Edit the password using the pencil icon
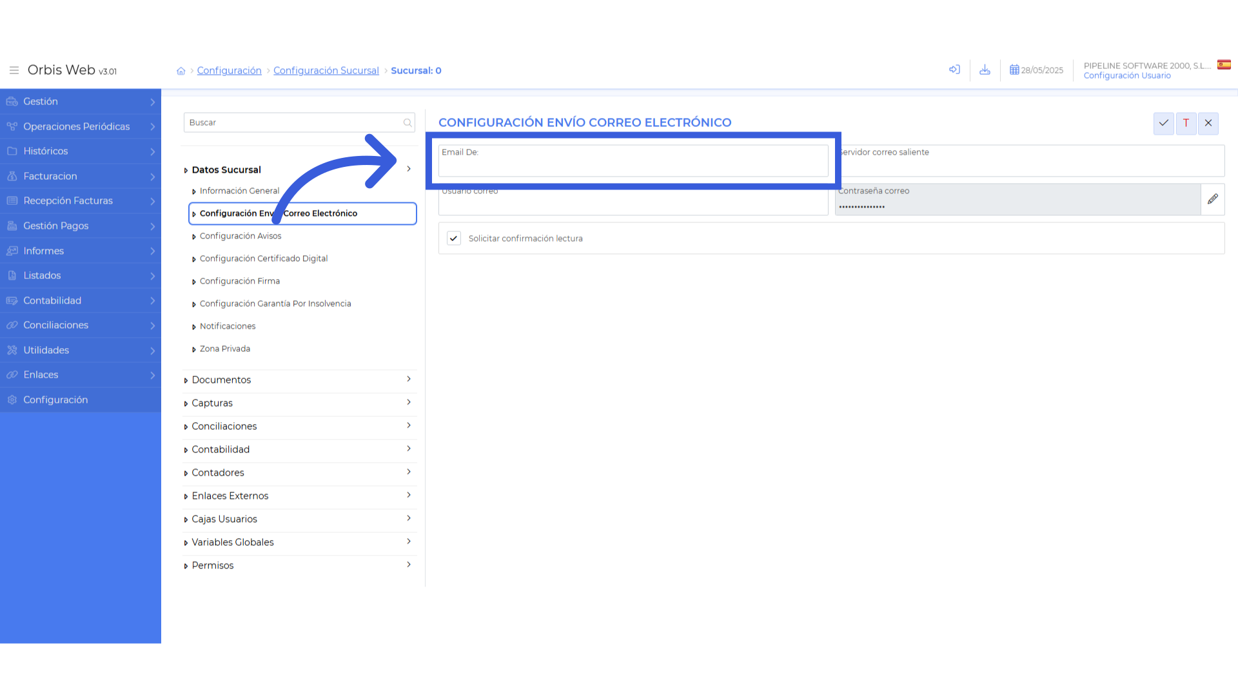This screenshot has height=696, width=1238. point(1213,199)
